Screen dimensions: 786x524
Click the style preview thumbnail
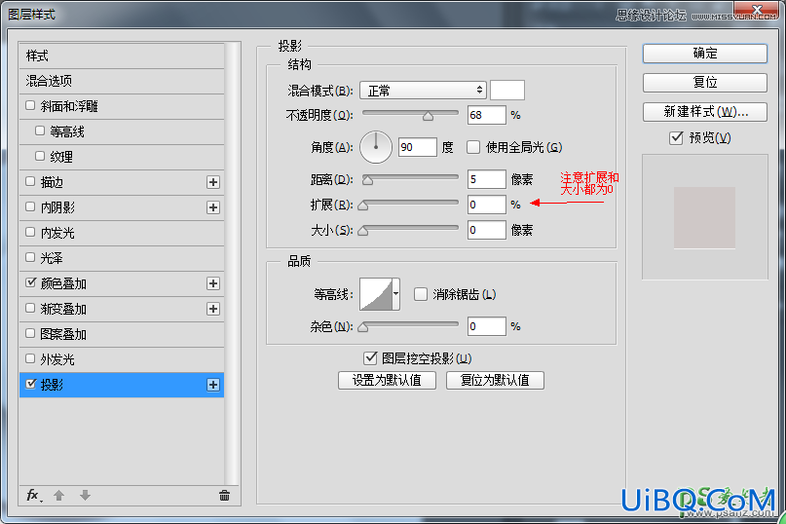(705, 217)
